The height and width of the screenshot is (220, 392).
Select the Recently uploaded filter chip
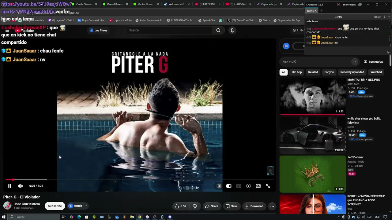pyautogui.click(x=352, y=72)
